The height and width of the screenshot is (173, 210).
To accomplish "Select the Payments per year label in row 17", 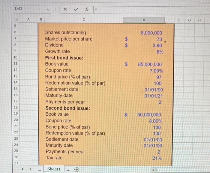I will coord(65,102).
